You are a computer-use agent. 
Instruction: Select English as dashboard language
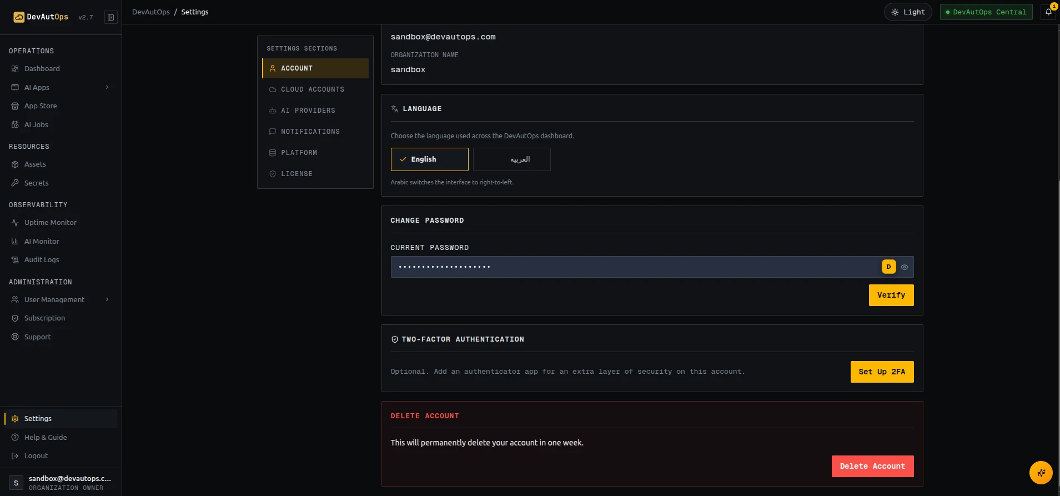pyautogui.click(x=430, y=159)
